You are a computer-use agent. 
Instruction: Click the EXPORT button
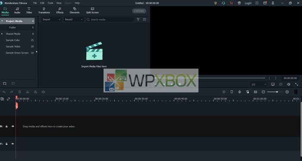[139, 11]
